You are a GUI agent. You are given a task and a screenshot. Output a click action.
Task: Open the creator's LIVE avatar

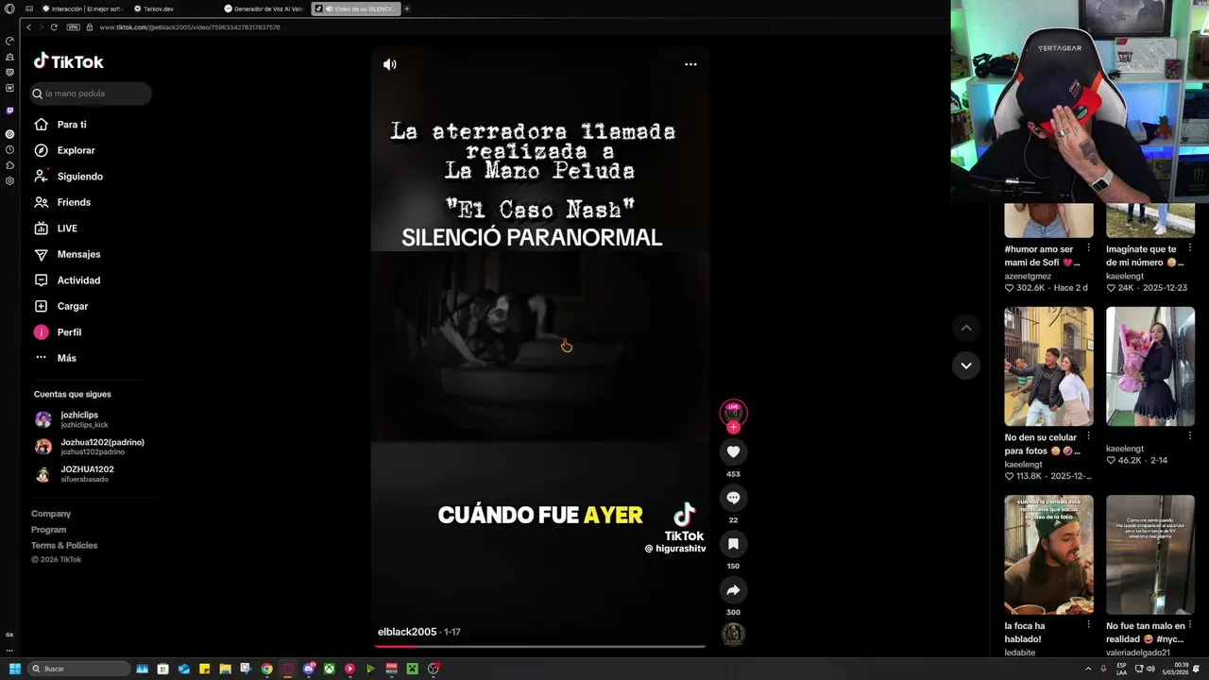click(x=733, y=413)
